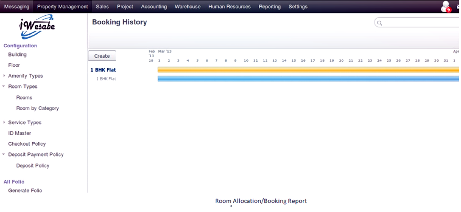Image resolution: width=461 pixels, height=212 pixels.
Task: Select the bold 1 BHK Flat group row
Action: (103, 70)
